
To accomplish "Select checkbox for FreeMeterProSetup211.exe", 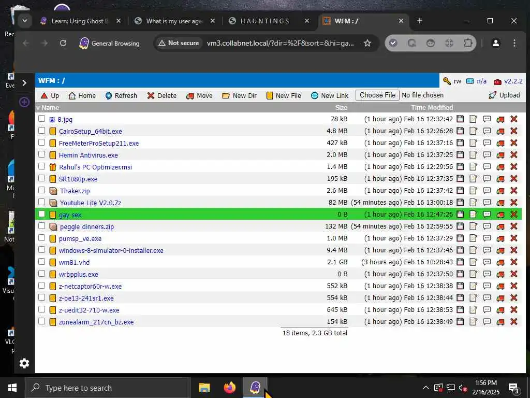I will point(41,142).
